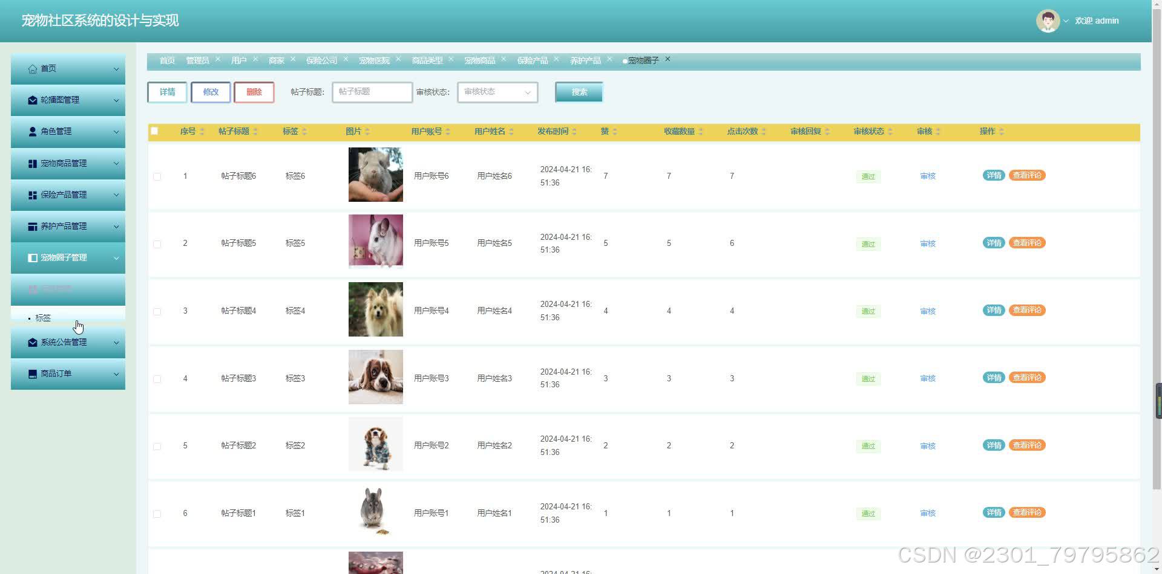
Task: Check the row checkbox for 帖子标题3
Action: (157, 379)
